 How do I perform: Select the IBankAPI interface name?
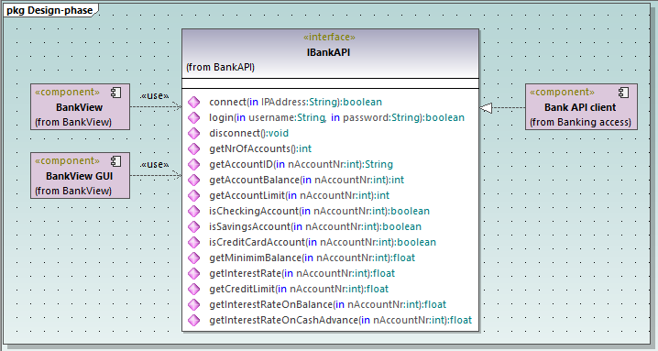click(x=328, y=52)
